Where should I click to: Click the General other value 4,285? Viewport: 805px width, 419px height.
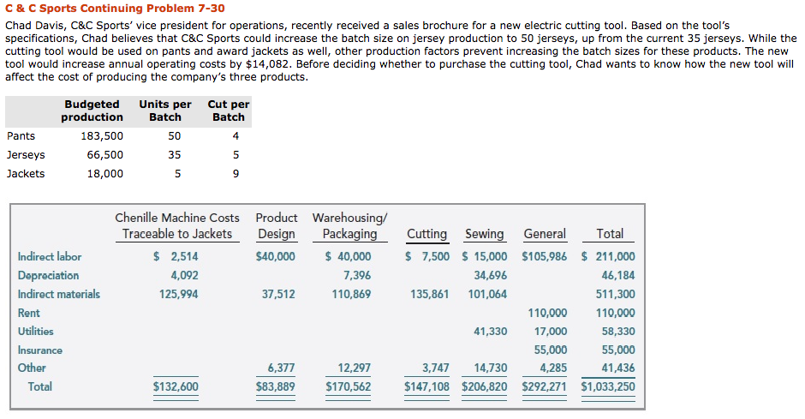pyautogui.click(x=553, y=368)
